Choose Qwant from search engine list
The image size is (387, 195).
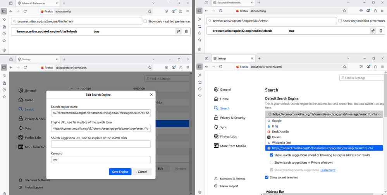pyautogui.click(x=324, y=137)
